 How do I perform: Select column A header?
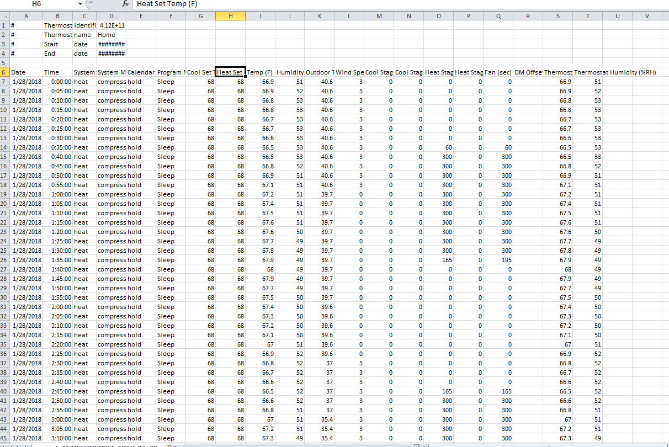point(26,16)
